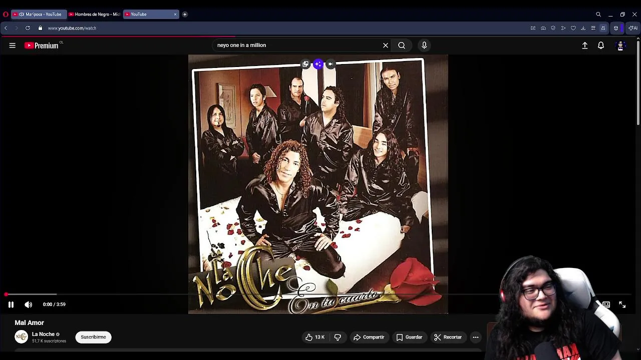Search open tabs with magnifier icon
Image resolution: width=641 pixels, height=360 pixels.
(598, 14)
